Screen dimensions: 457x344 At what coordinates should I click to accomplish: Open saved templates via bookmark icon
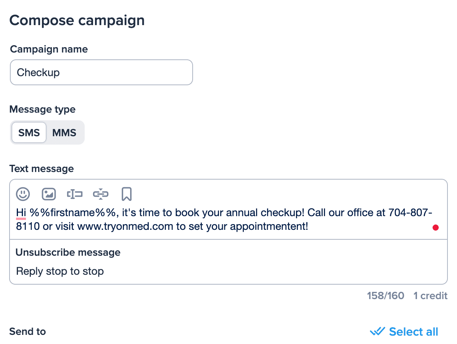[127, 194]
